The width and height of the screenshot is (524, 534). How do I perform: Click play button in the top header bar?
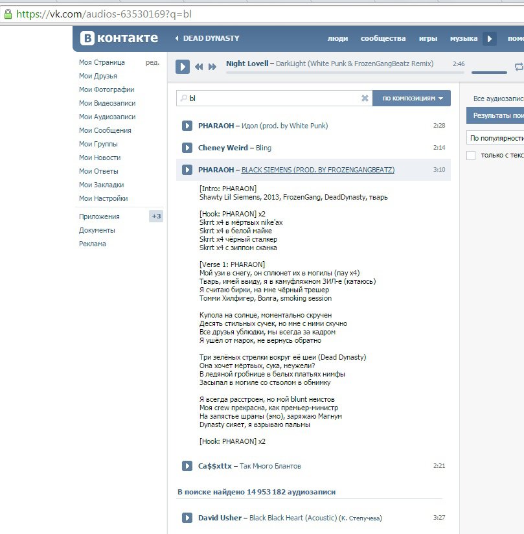tap(489, 38)
